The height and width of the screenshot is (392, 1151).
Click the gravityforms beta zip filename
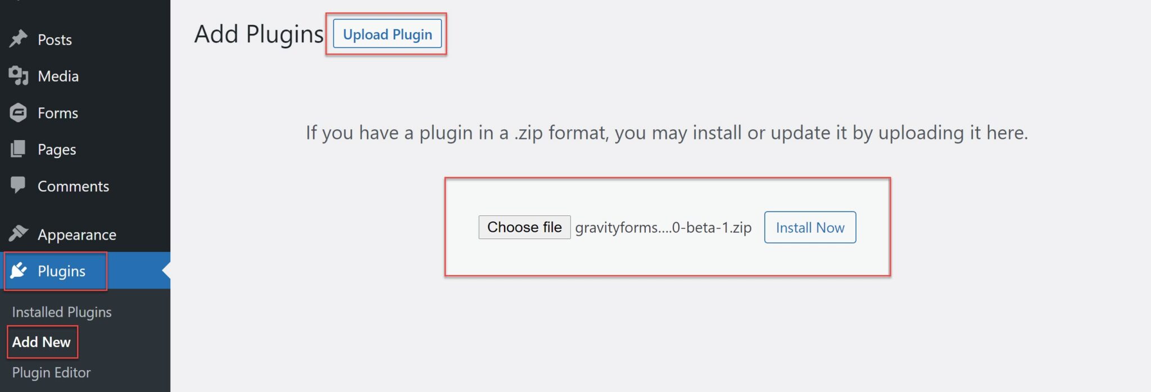click(x=663, y=227)
